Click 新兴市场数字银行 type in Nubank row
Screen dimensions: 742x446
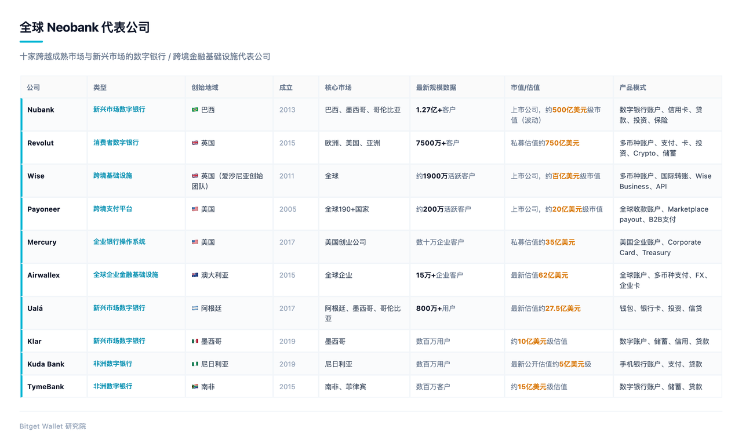119,110
